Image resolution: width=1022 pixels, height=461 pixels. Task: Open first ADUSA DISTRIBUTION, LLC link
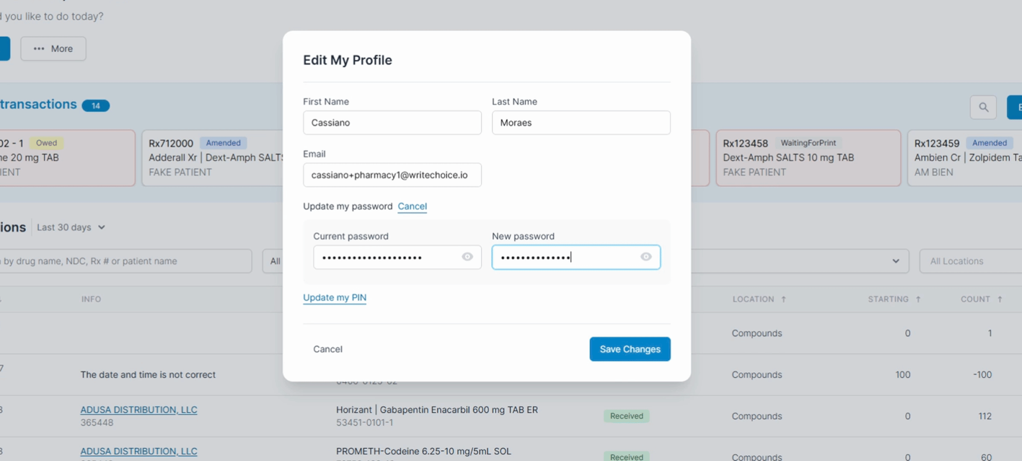pos(139,409)
